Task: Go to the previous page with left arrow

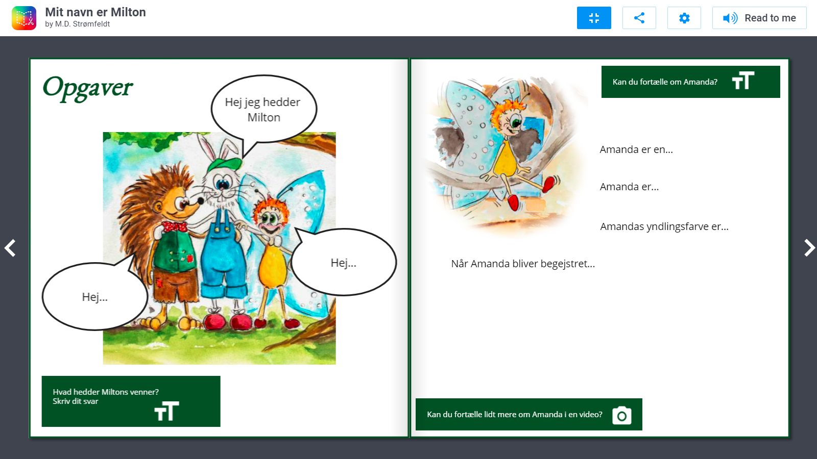Action: [x=10, y=248]
